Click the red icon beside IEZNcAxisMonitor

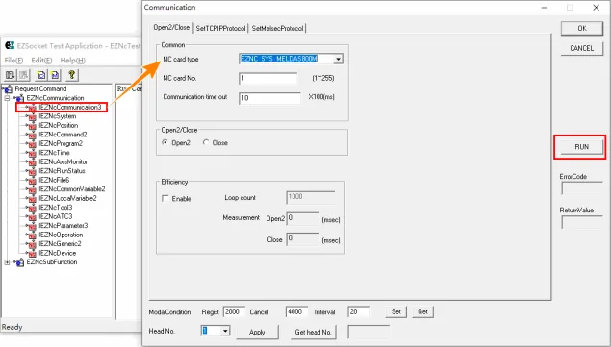(32, 162)
